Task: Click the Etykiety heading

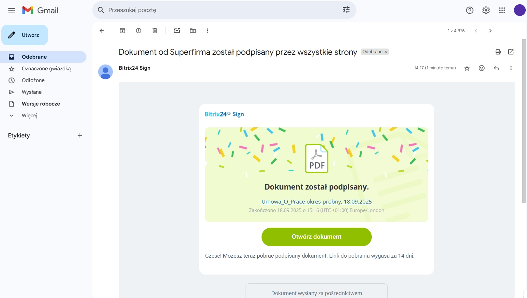Action: click(x=19, y=135)
